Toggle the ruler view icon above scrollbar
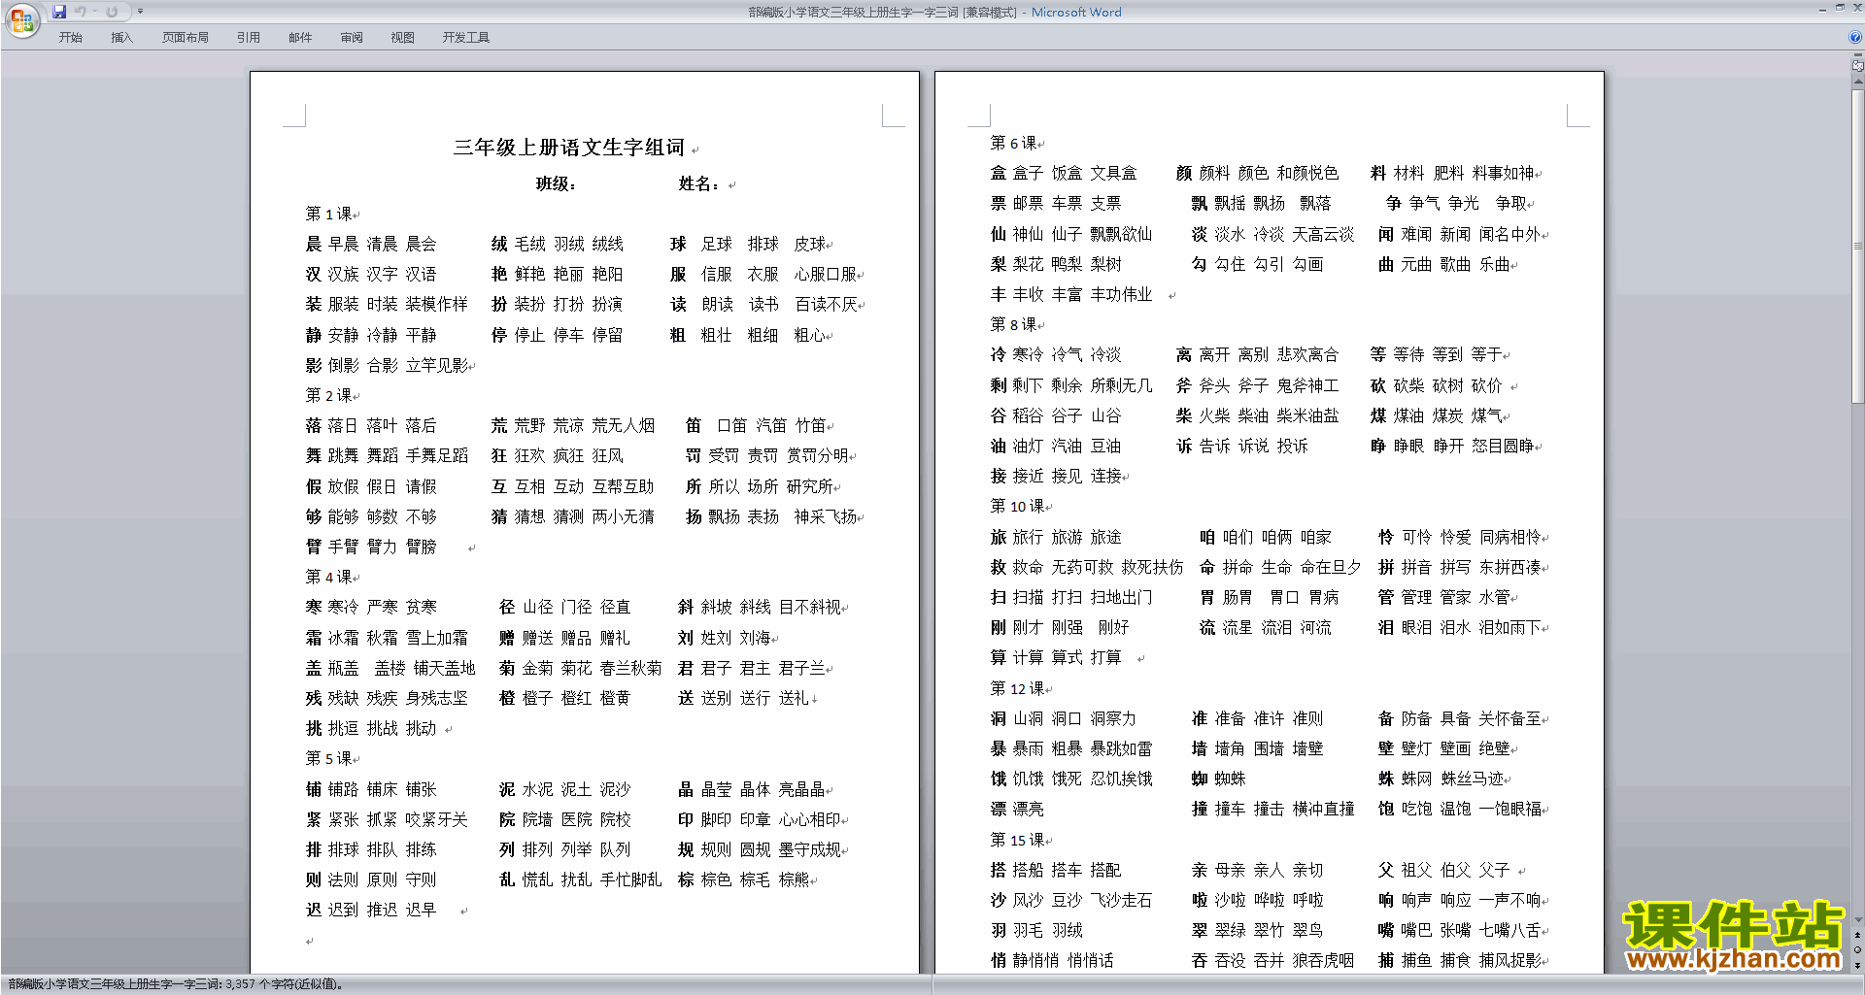 [x=1857, y=67]
